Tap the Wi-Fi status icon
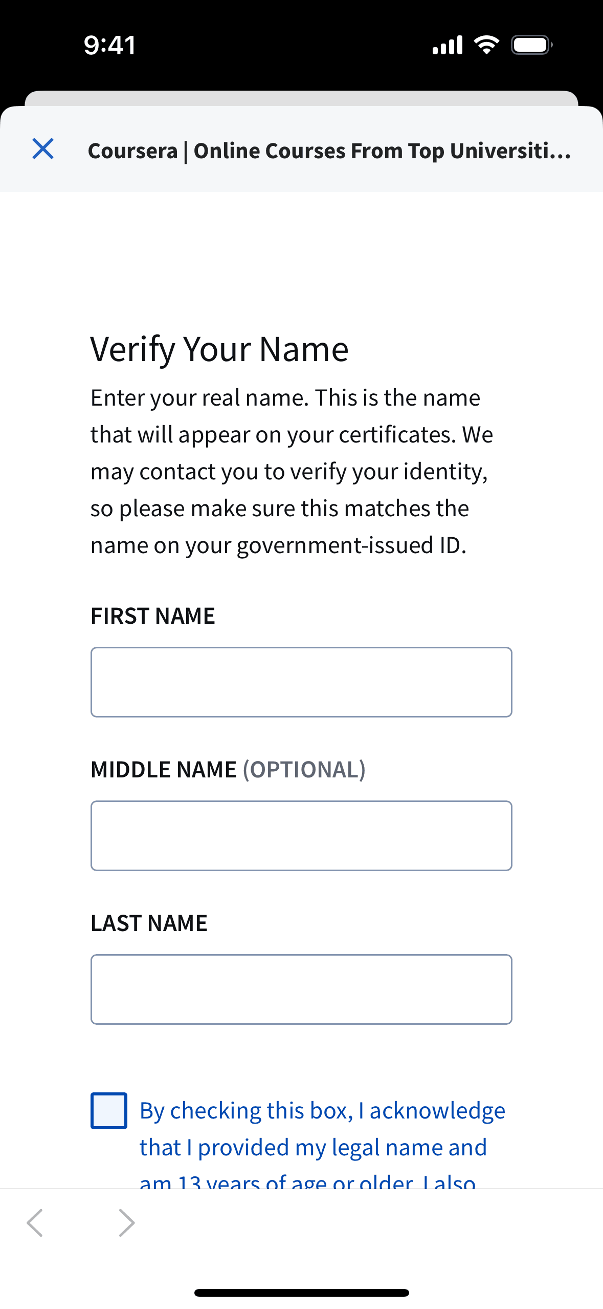The image size is (603, 1309). (x=486, y=45)
